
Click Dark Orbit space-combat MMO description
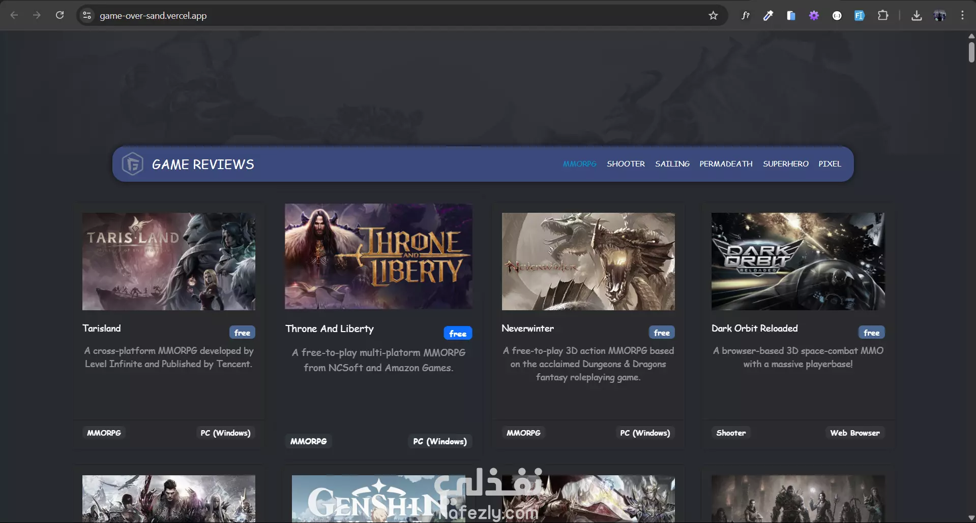click(x=798, y=357)
